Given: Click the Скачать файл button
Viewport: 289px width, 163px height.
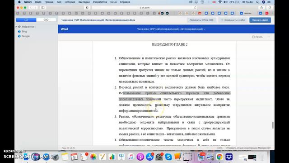Looking at the screenshot, I should tap(260, 20).
